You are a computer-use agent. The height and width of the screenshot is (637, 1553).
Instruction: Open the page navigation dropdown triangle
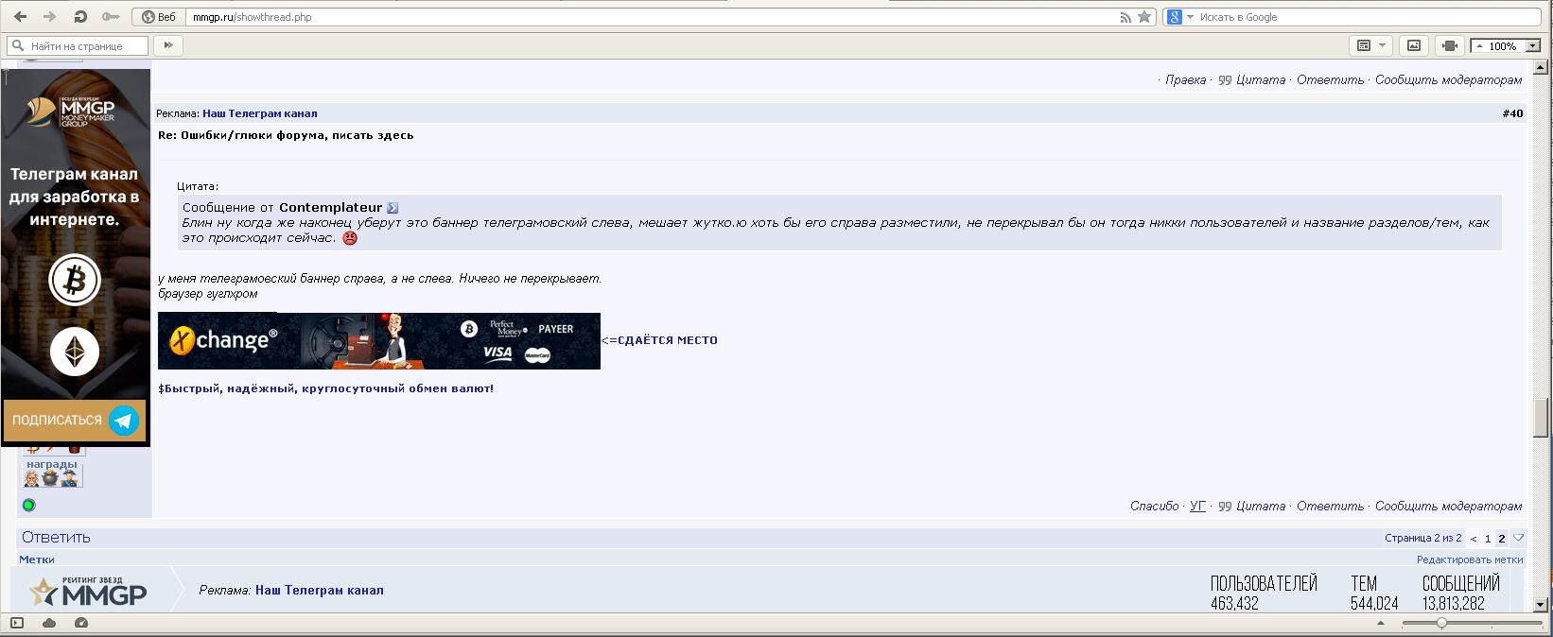[x=1518, y=538]
